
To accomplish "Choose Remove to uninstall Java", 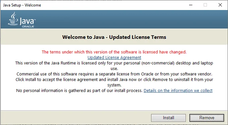I will (x=207, y=118).
